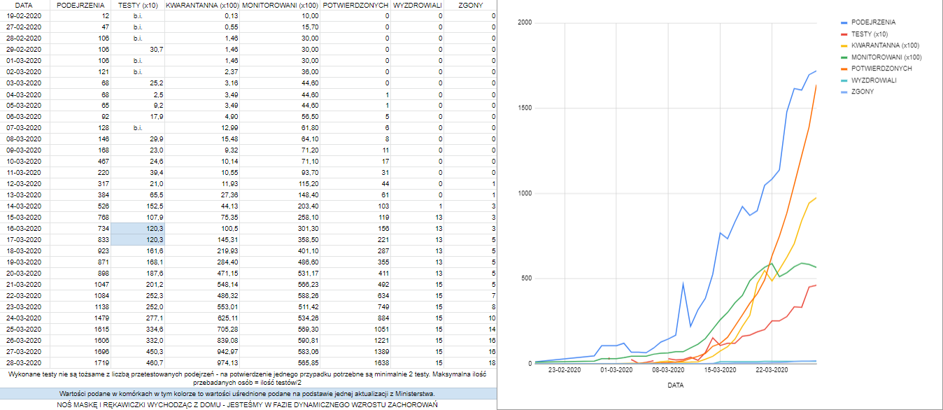Select the POTWIERDZONYCH value 1389
The height and width of the screenshot is (410, 943).
381,352
